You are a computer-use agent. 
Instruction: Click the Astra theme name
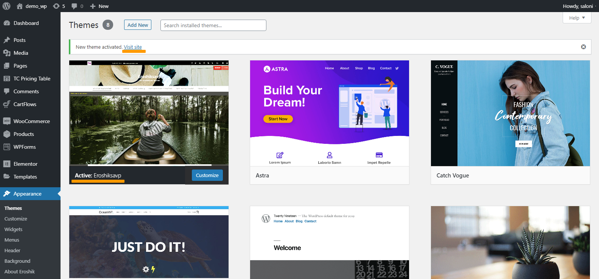[262, 175]
